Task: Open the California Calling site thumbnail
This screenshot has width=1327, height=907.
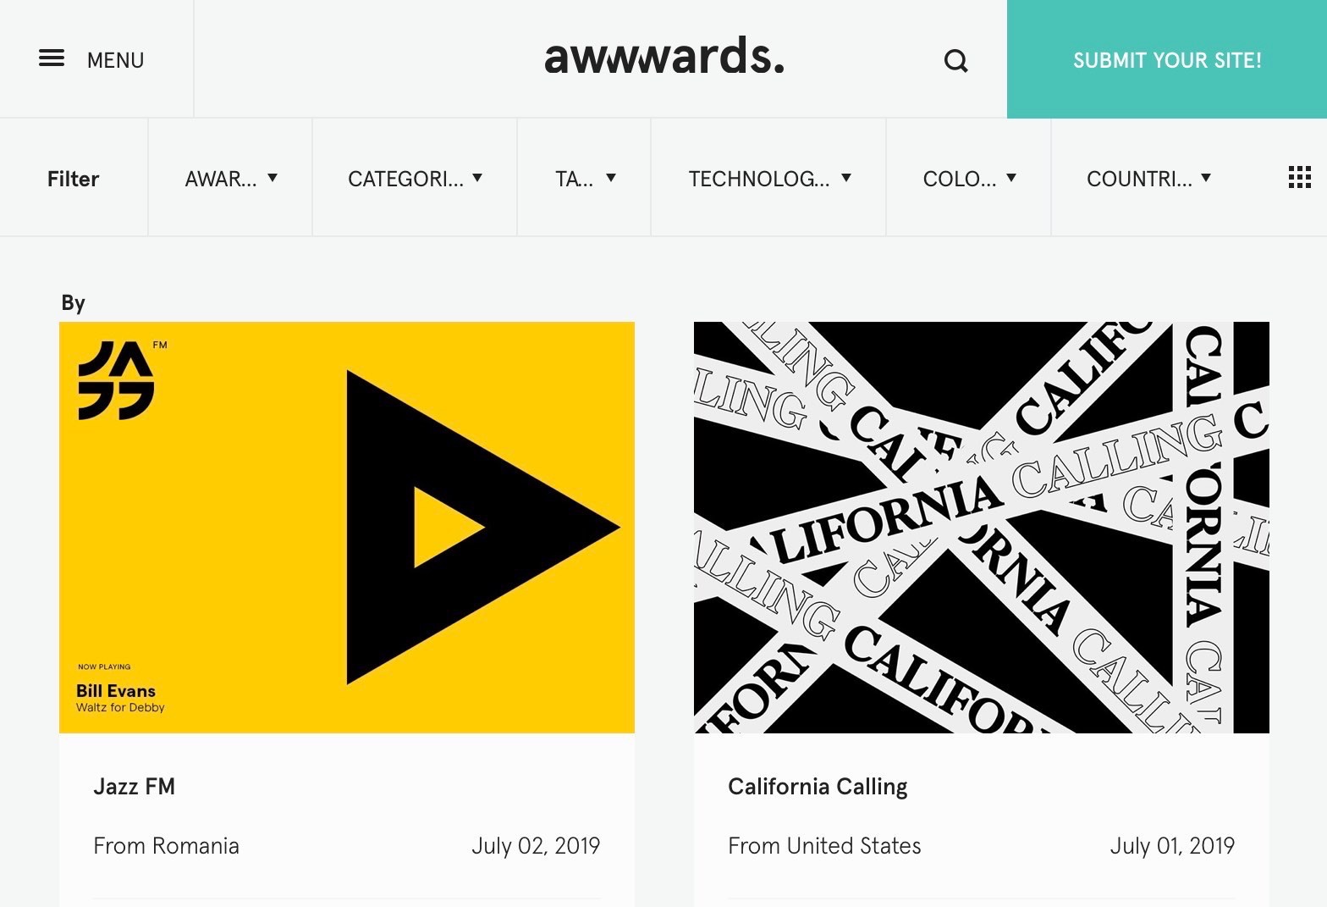Action: tap(982, 527)
